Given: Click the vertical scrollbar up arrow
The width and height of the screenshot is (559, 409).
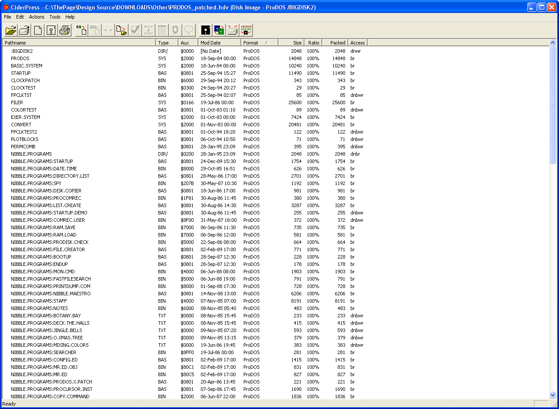Looking at the screenshot, I should (553, 43).
